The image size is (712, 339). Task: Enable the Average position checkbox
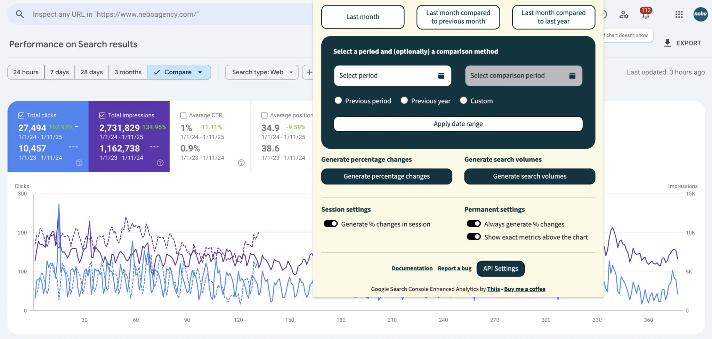pyautogui.click(x=264, y=115)
